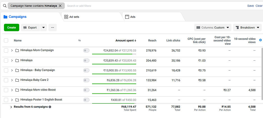Tick the checkbox for Himalaya - Baby Campaign
Screen dimensions: 263x118
6,70
